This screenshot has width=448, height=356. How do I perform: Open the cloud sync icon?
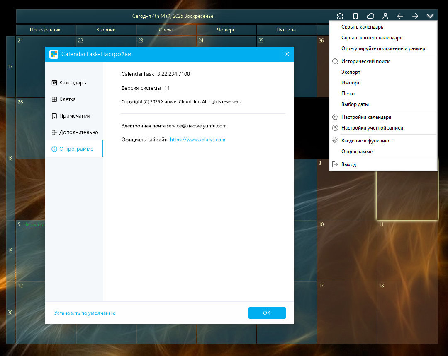[370, 16]
